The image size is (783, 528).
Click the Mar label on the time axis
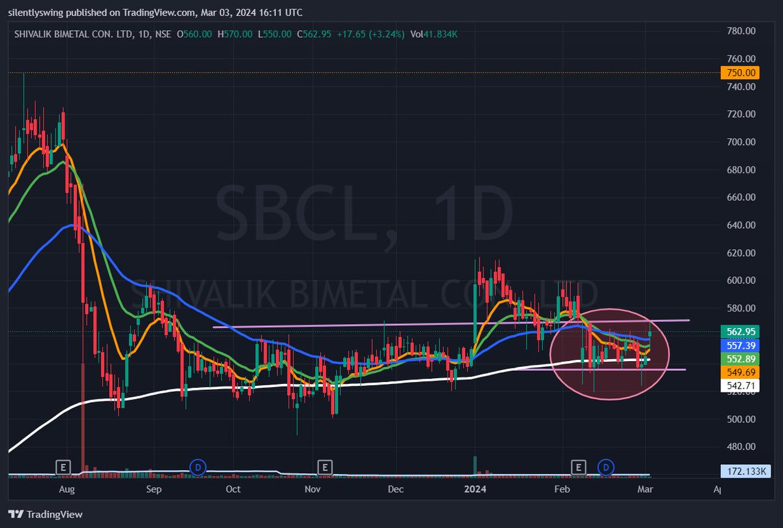645,488
